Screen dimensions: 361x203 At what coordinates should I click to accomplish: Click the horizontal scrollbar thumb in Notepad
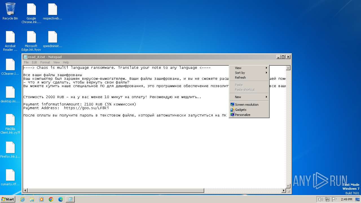coord(116,191)
